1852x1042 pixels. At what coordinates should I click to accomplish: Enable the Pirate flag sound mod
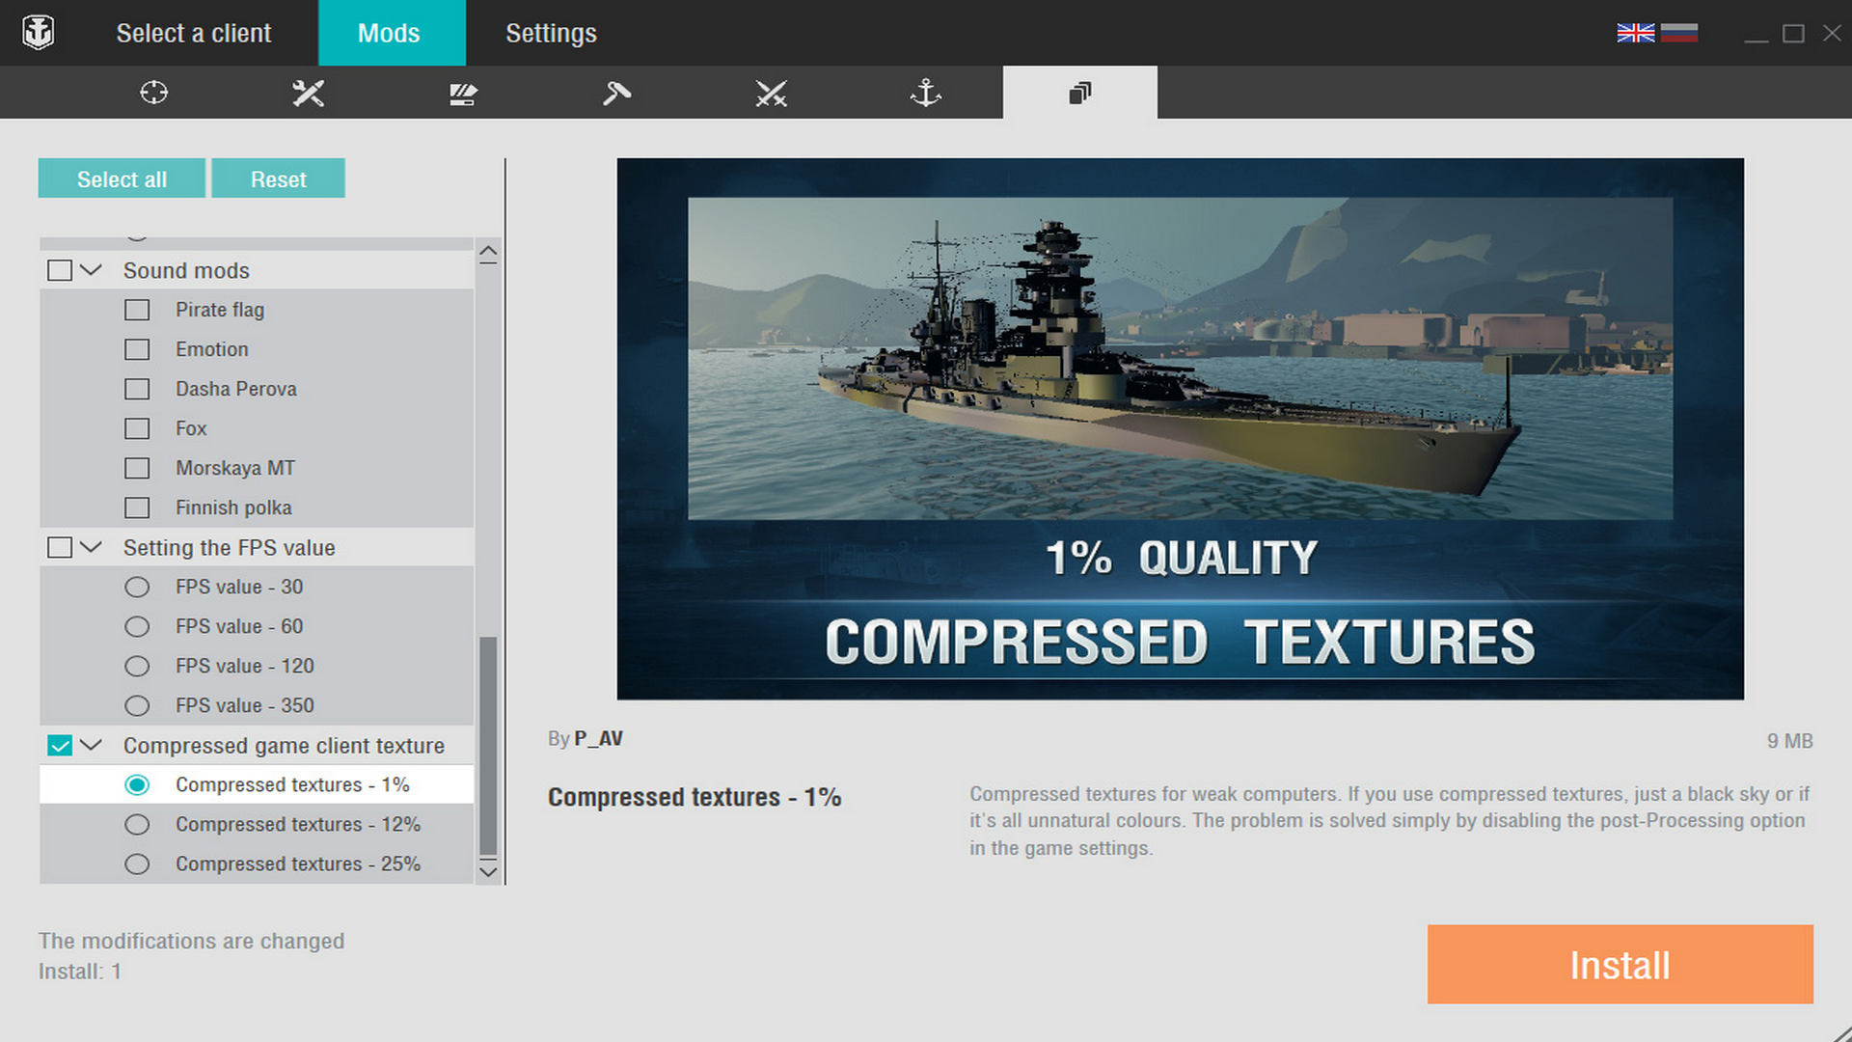[x=137, y=310]
